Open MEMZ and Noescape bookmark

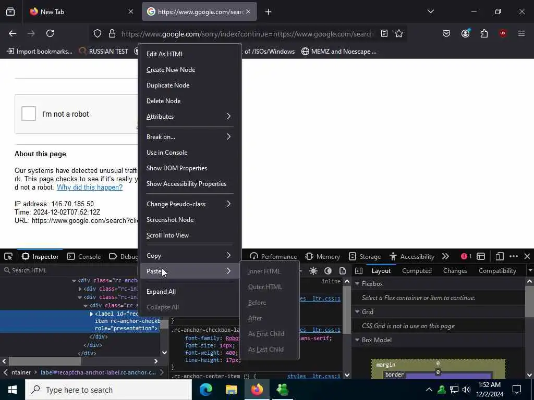point(339,52)
